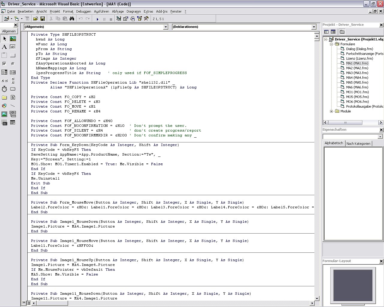Select the CheckBox control in toolbox
This screenshot has height=307, width=384.
[x=4, y=64]
